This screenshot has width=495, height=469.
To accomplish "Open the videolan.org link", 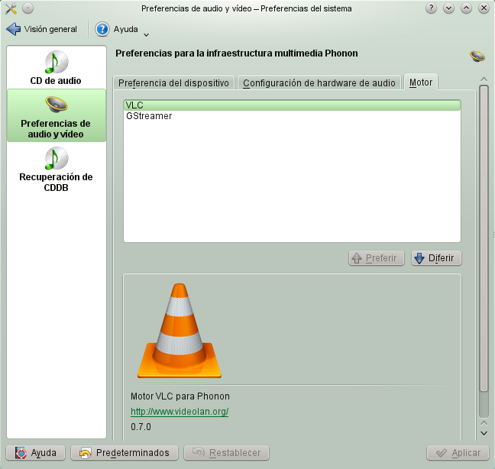I will [x=180, y=412].
